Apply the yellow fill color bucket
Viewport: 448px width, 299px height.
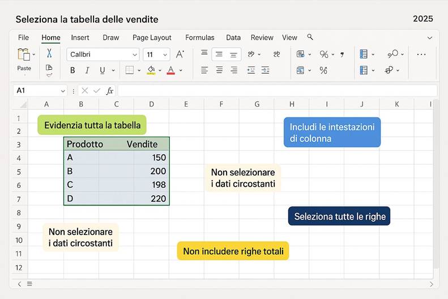click(151, 70)
